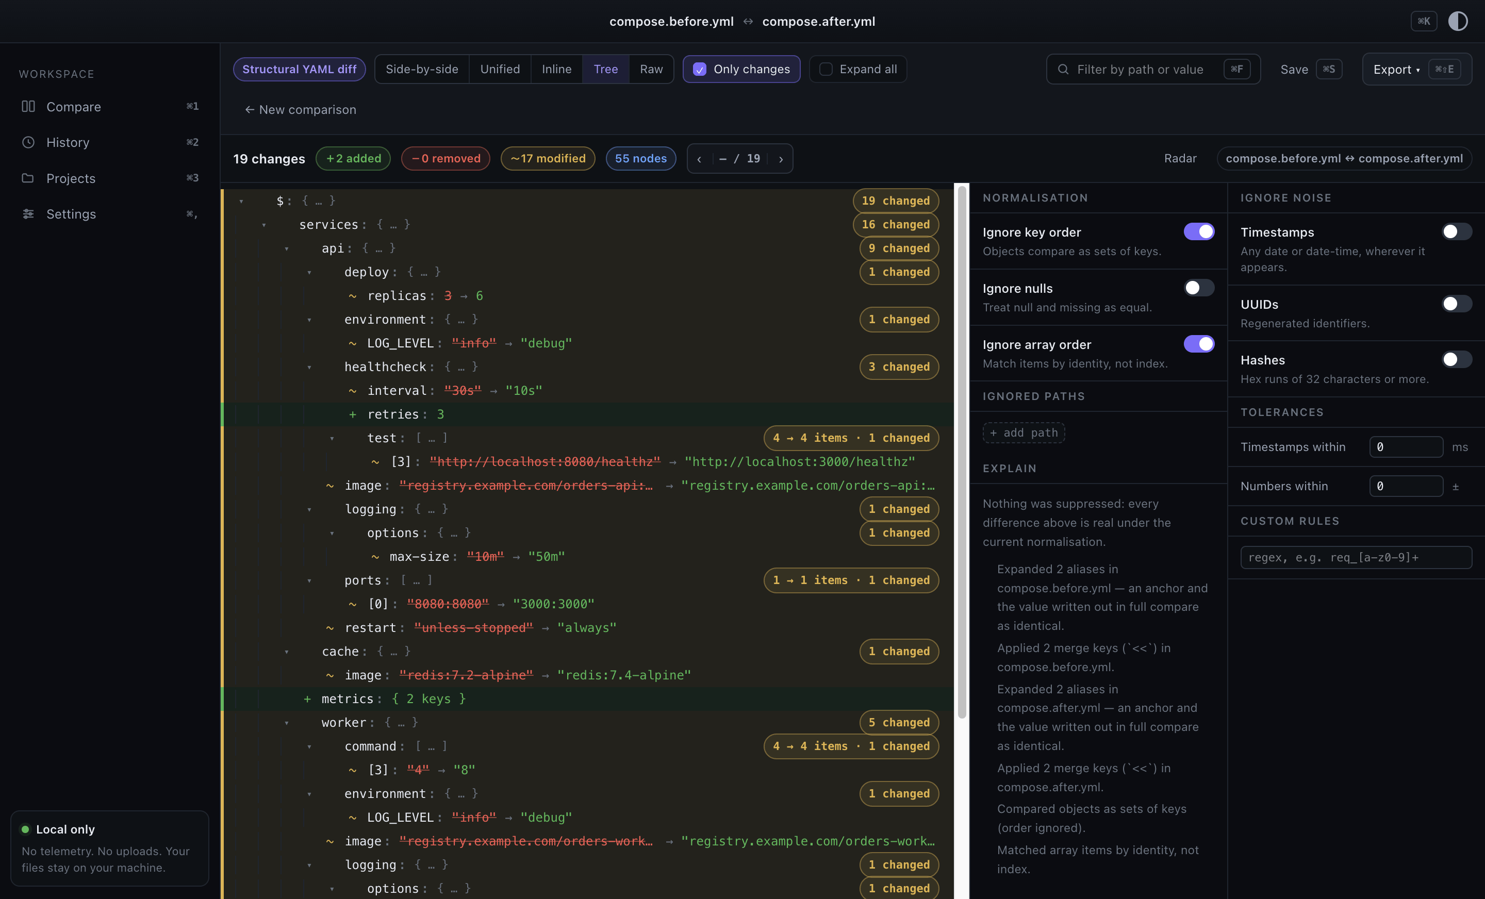This screenshot has height=899, width=1485.
Task: Open the Projects folder icon
Action: (28, 178)
